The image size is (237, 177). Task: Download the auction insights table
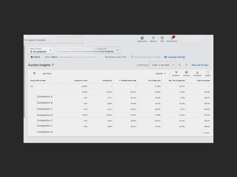(197, 73)
